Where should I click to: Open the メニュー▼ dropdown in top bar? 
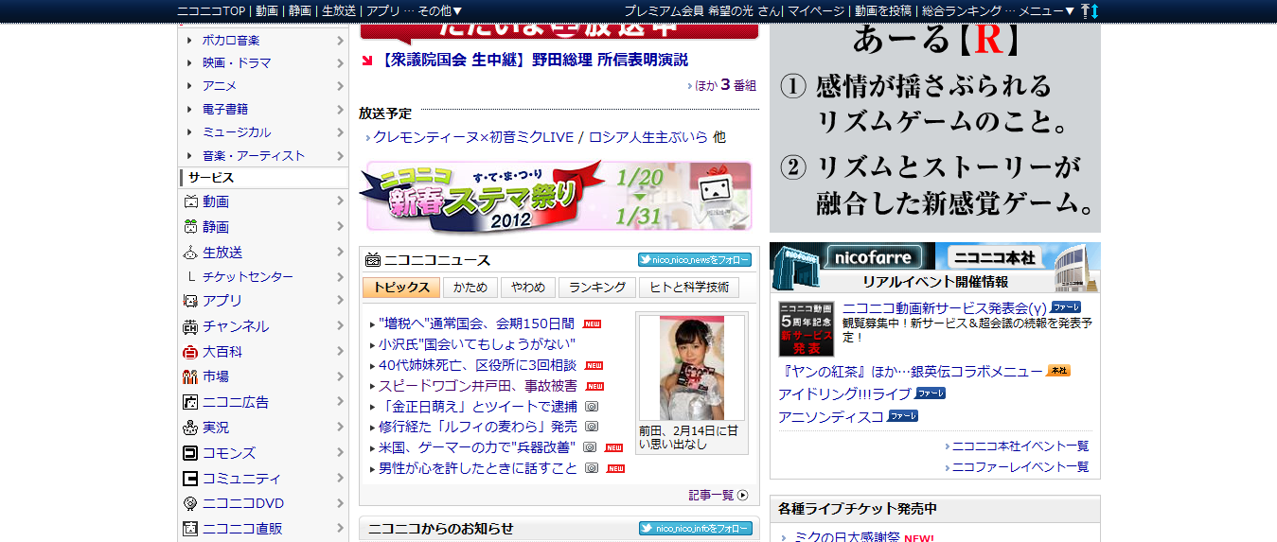tap(1047, 10)
